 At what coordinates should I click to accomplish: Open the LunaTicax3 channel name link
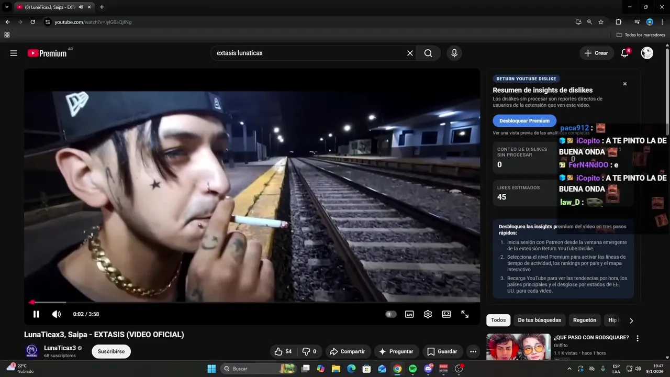tap(60, 348)
